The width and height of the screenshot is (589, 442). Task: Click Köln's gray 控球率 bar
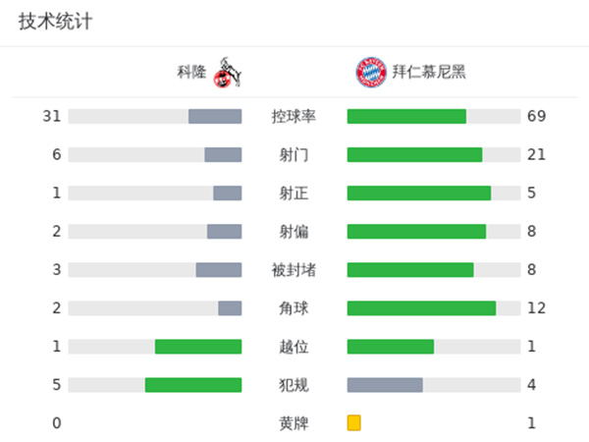tap(214, 117)
